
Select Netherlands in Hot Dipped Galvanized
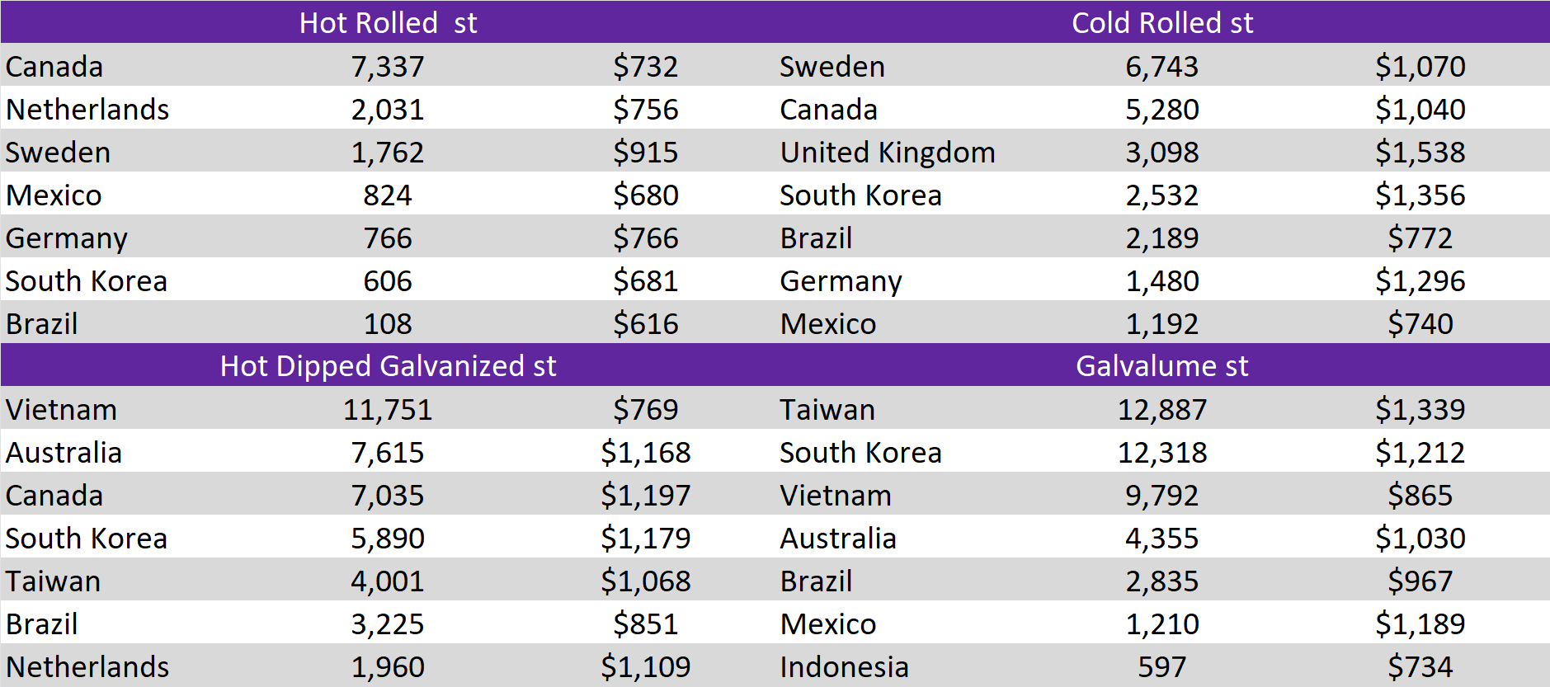(x=87, y=666)
